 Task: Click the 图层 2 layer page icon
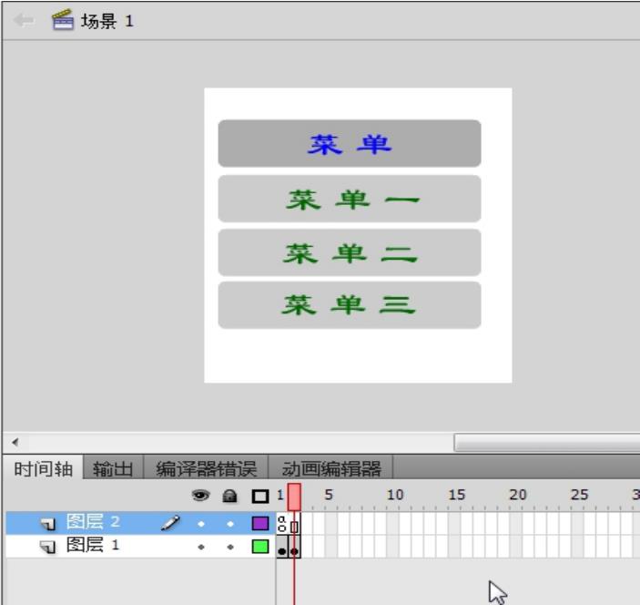[48, 524]
